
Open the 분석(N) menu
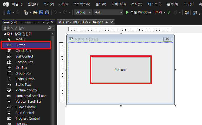click(x=172, y=4)
